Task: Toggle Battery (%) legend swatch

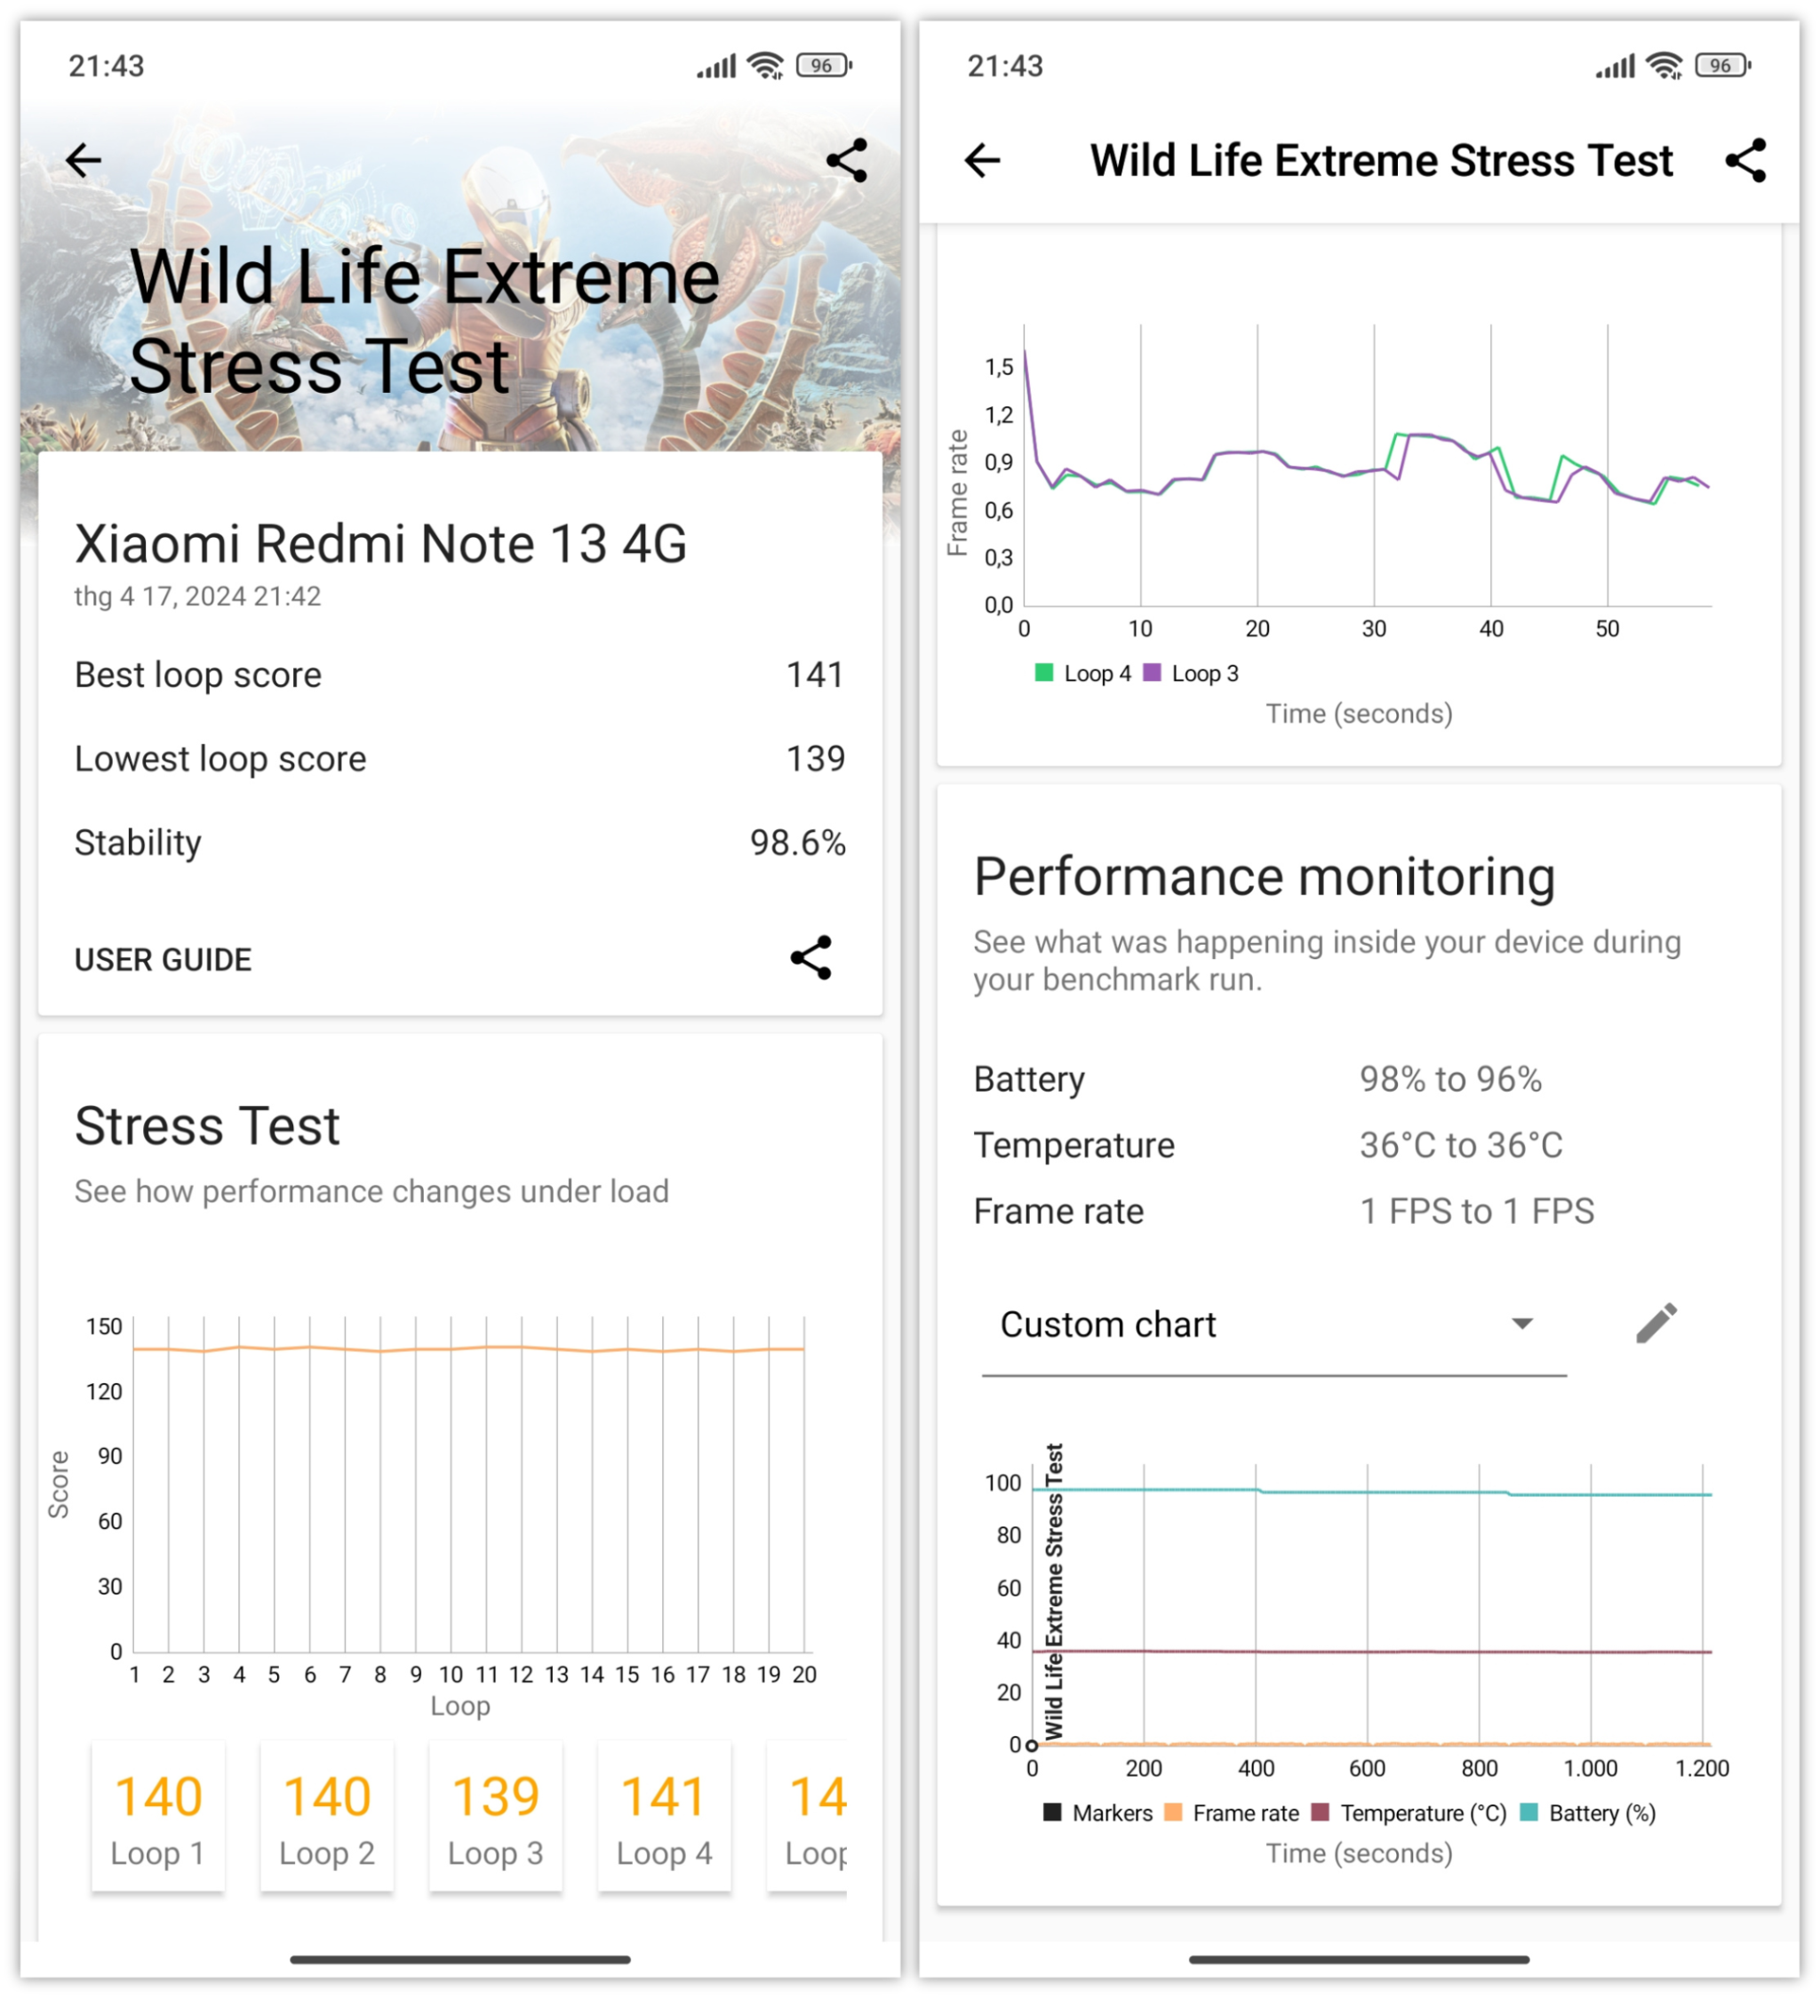Action: pos(1529,1812)
